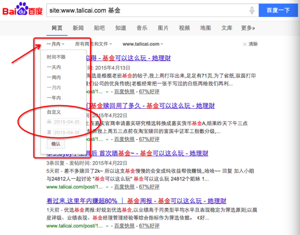Click the 清除 clear filters button
This screenshot has height=235, width=300.
(250, 44)
